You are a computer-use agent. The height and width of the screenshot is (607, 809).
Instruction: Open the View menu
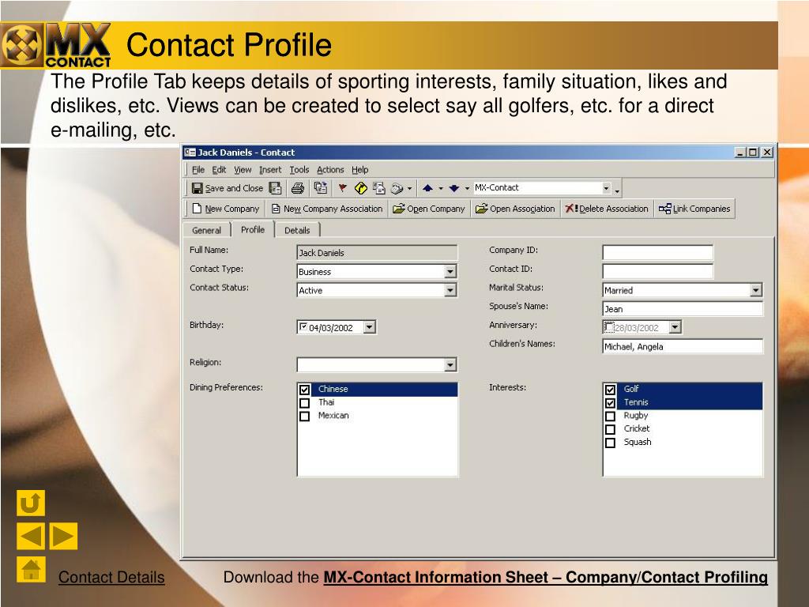pos(243,169)
